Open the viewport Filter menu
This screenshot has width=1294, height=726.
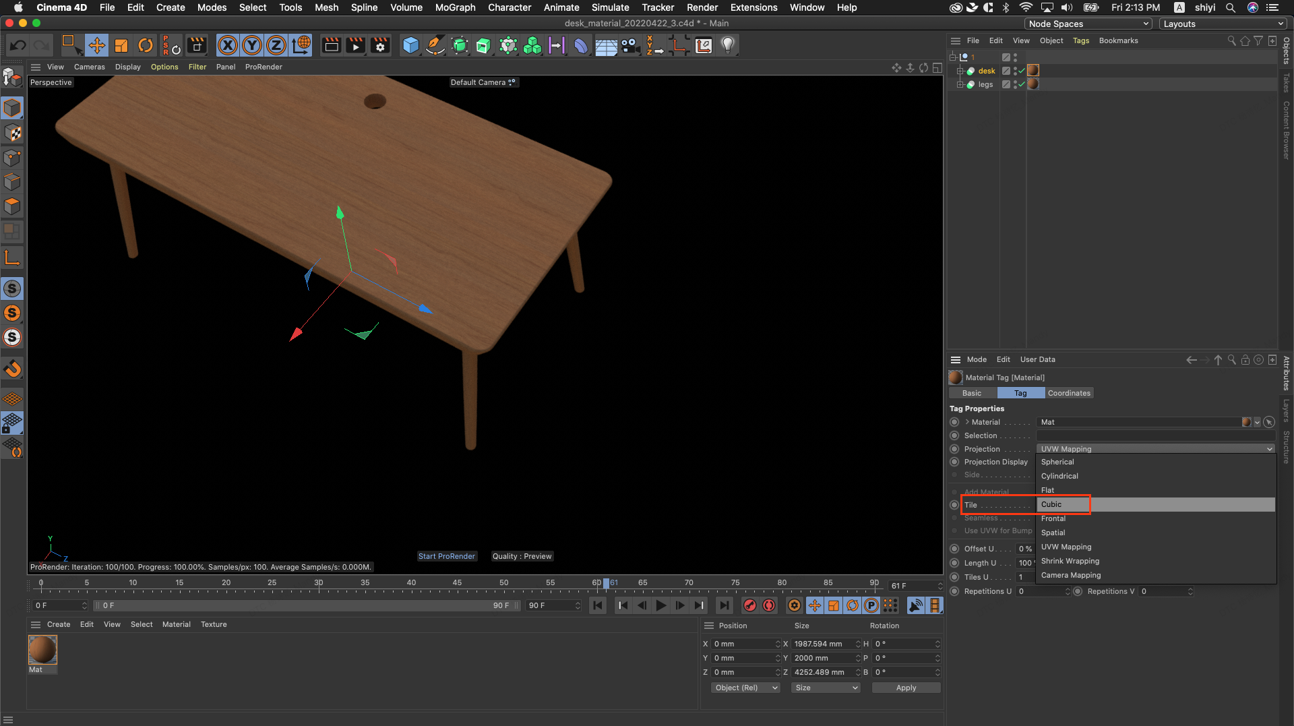click(x=197, y=67)
